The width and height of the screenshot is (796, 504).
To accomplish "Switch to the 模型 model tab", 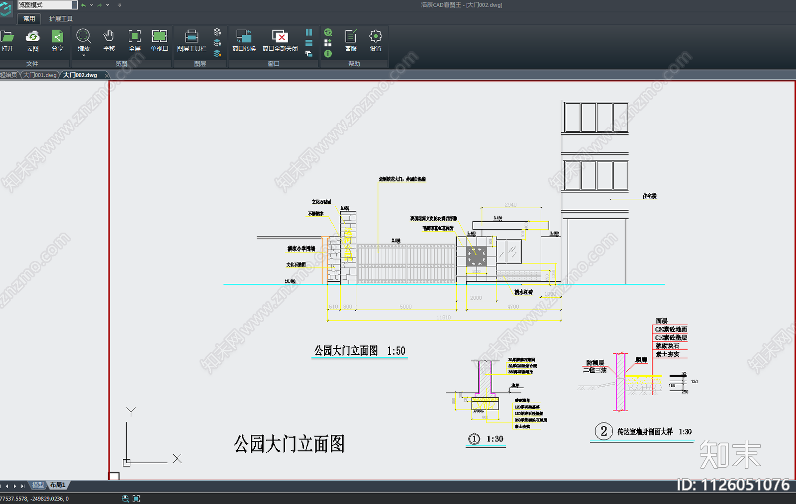I will pos(38,485).
